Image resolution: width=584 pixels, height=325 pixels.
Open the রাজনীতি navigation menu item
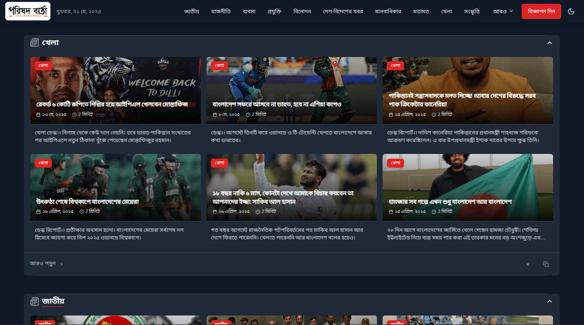click(221, 11)
